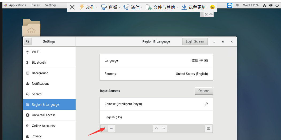The height and width of the screenshot is (140, 281).
Task: Open Universal Access settings panel
Action: coord(49,115)
